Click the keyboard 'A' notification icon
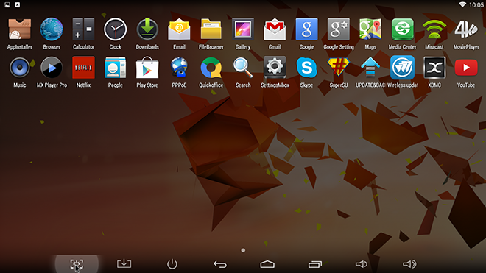Image resolution: width=486 pixels, height=273 pixels. click(18, 4)
